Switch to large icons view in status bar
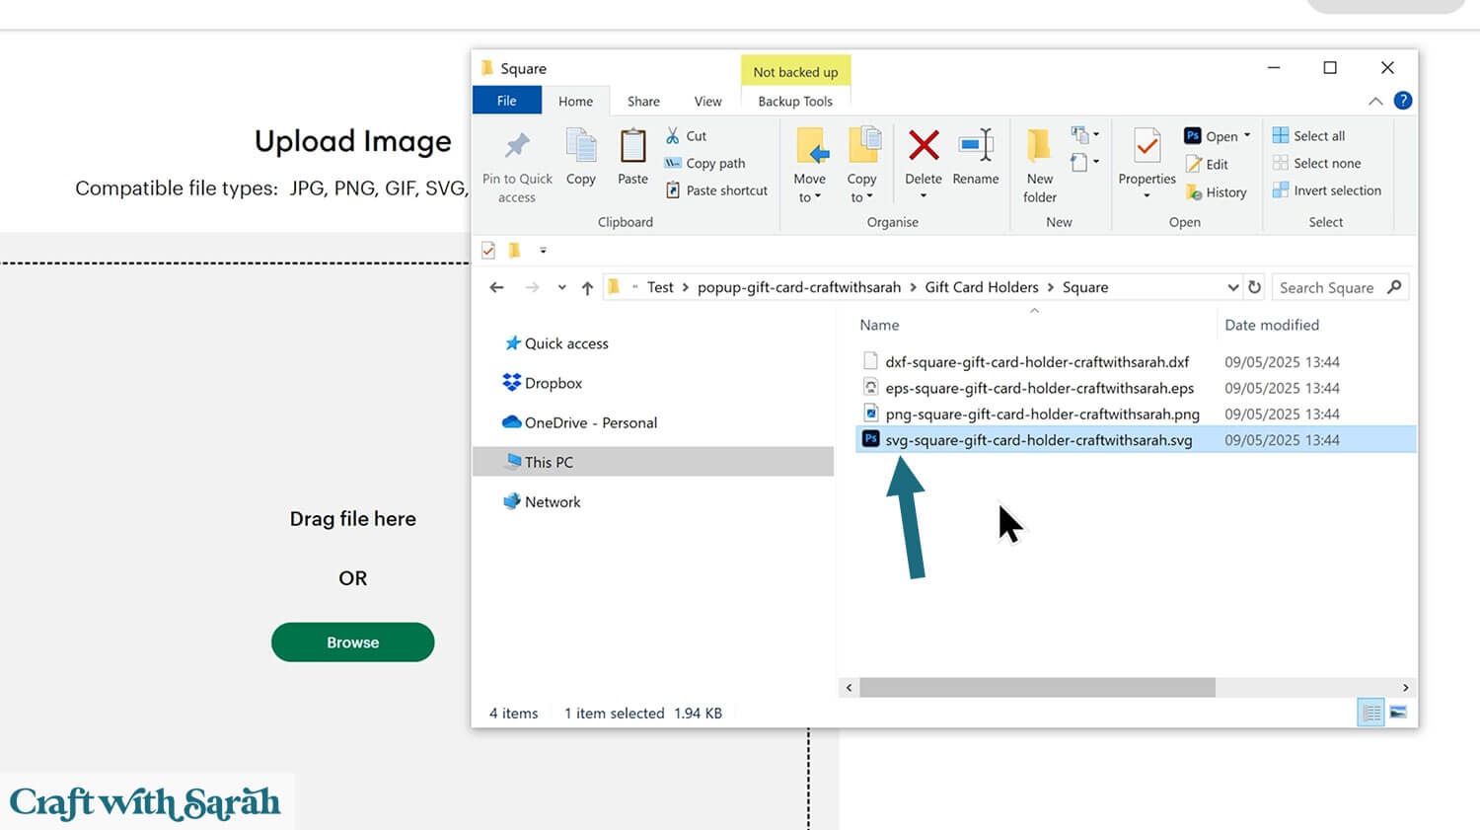This screenshot has height=830, width=1480. coord(1398,713)
